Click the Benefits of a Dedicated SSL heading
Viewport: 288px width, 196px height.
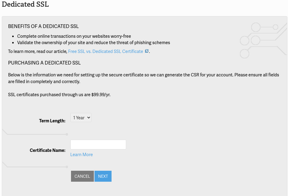(x=43, y=26)
